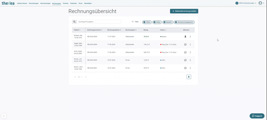Click the thevea logo
Screen dimensions: 267x120
coord(8,3)
